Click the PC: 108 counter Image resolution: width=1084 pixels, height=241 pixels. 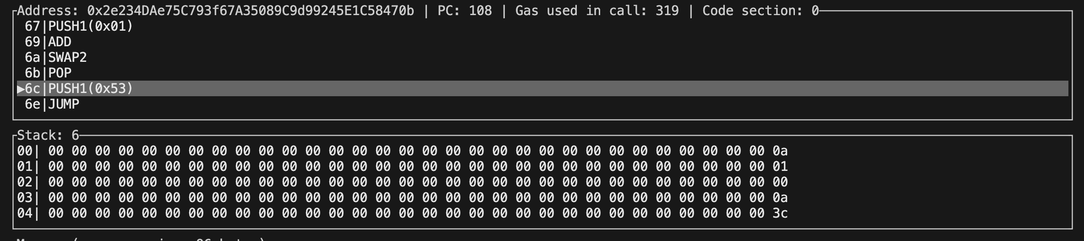465,11
